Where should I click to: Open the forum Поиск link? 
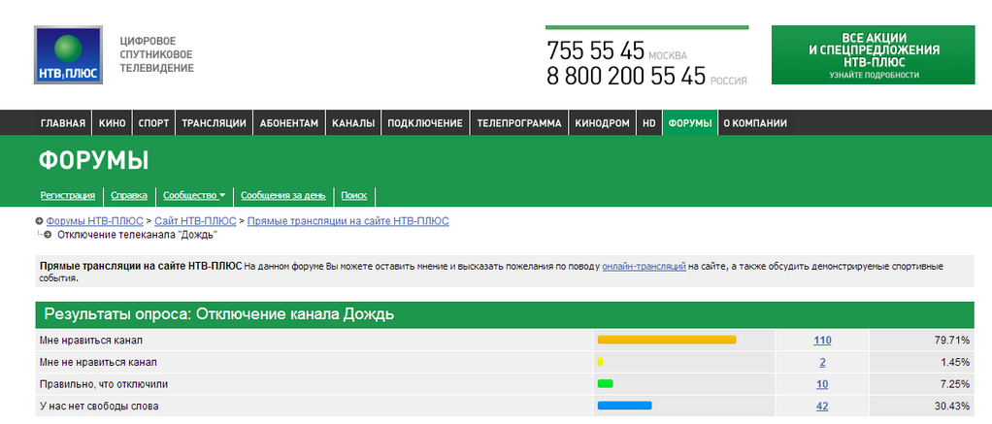pos(353,196)
